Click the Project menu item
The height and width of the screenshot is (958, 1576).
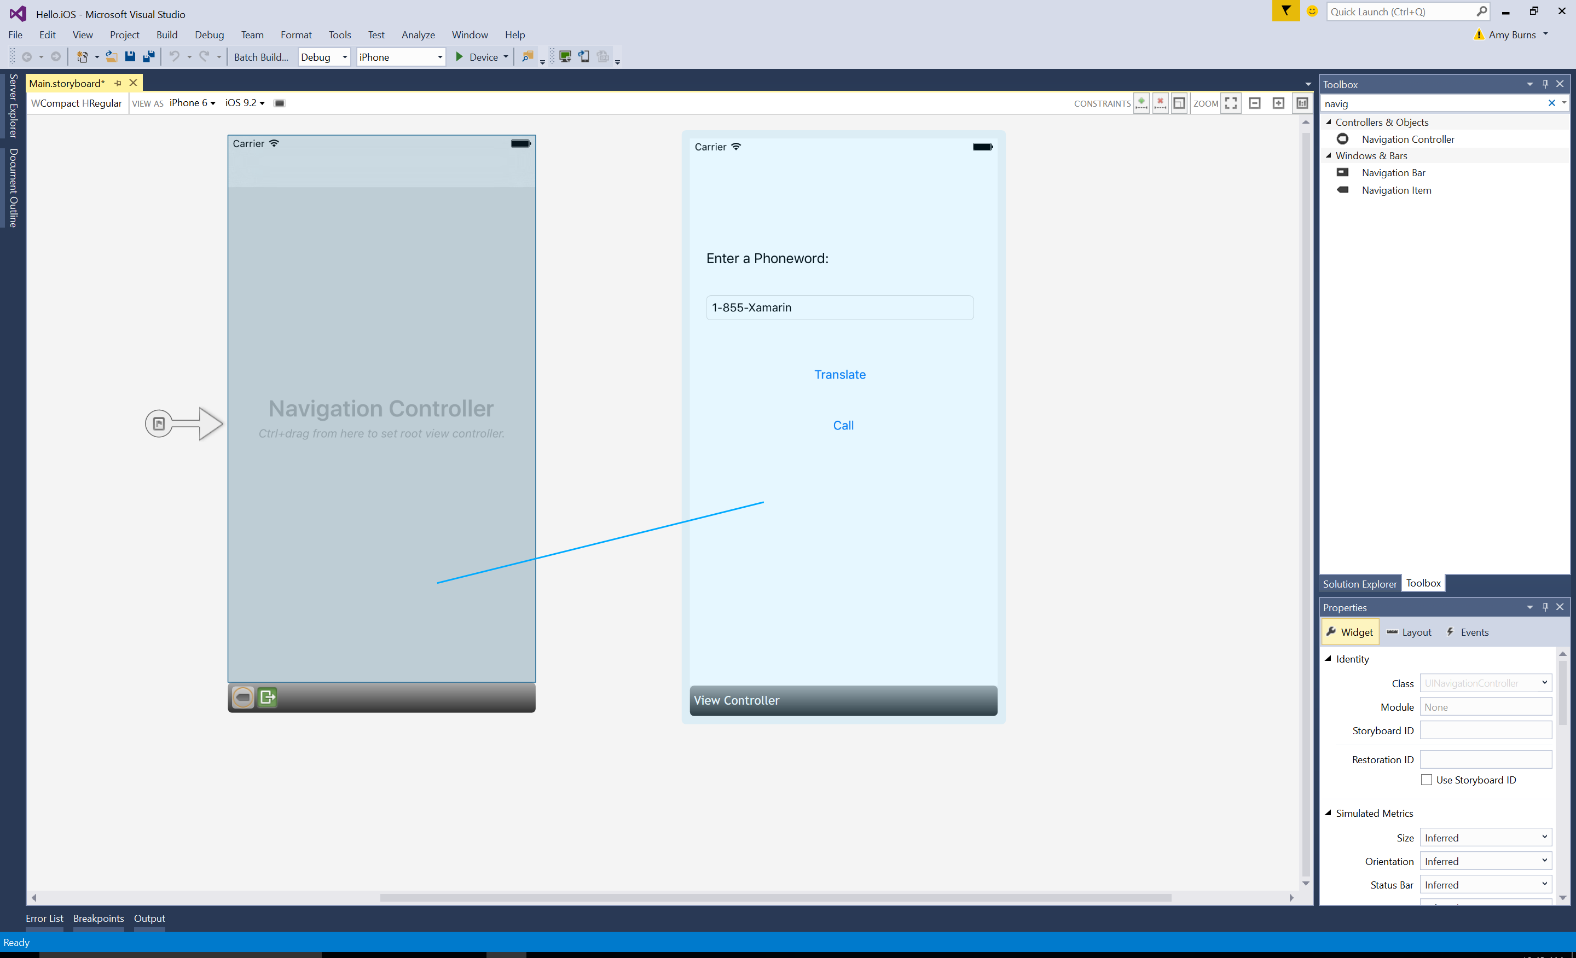pyautogui.click(x=124, y=34)
